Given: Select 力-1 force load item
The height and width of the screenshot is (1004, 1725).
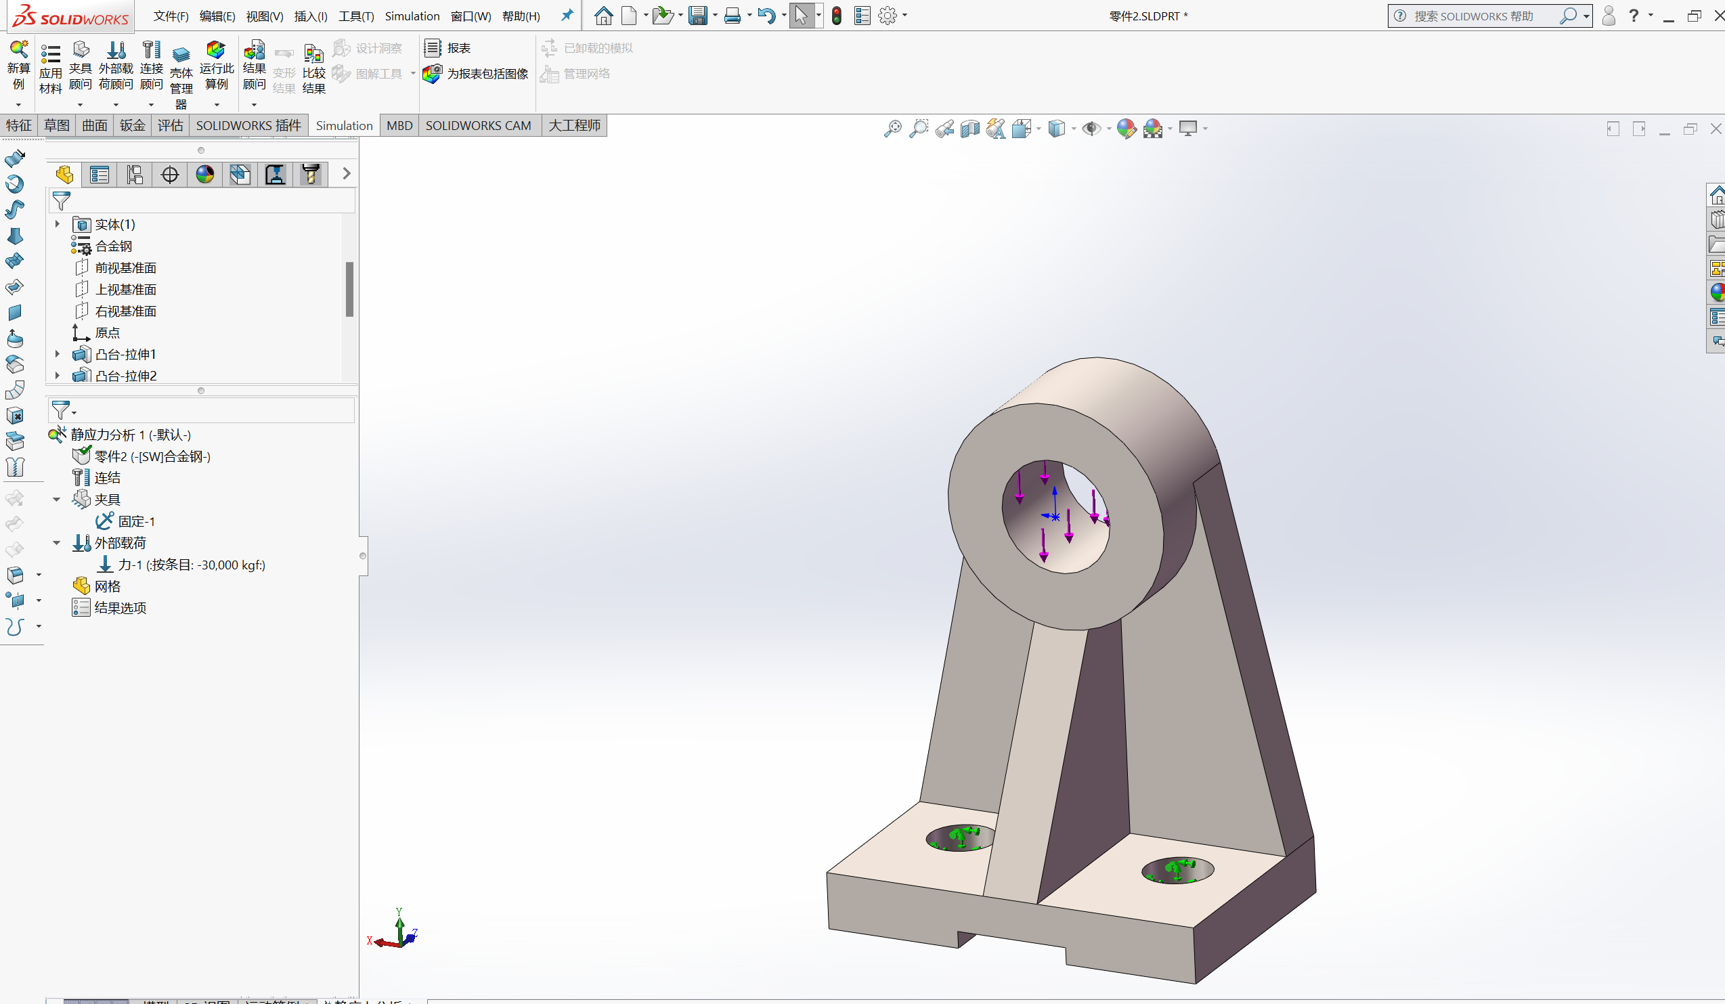Looking at the screenshot, I should [x=181, y=565].
